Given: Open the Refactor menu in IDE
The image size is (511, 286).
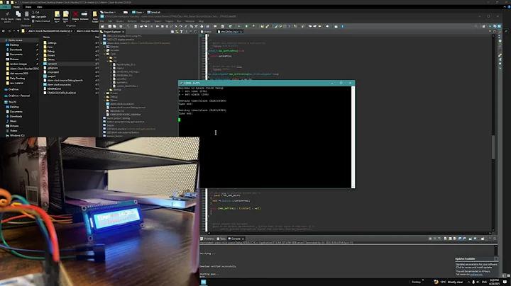Looking at the screenshot, I should tap(132, 21).
